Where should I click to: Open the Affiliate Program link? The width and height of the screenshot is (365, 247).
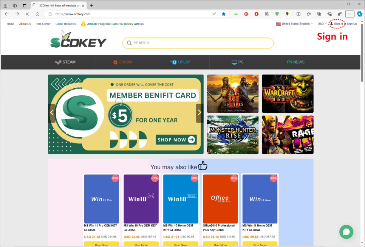point(112,24)
